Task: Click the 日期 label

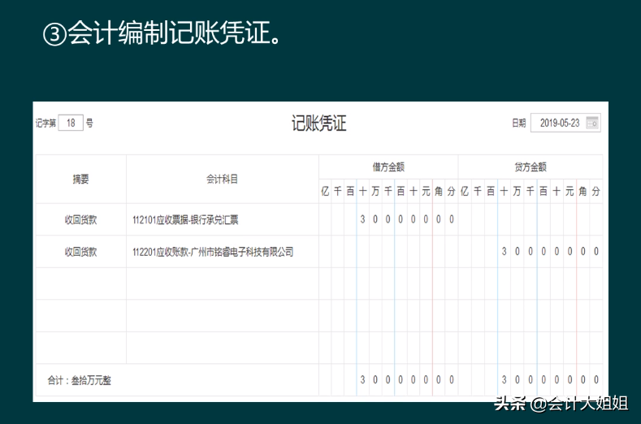Action: [519, 123]
